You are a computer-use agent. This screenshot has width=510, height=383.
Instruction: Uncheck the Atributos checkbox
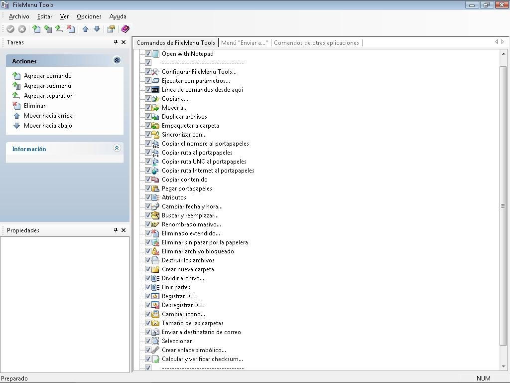tap(148, 197)
